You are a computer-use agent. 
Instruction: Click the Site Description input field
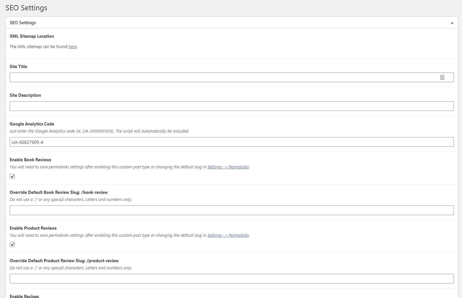click(x=232, y=106)
